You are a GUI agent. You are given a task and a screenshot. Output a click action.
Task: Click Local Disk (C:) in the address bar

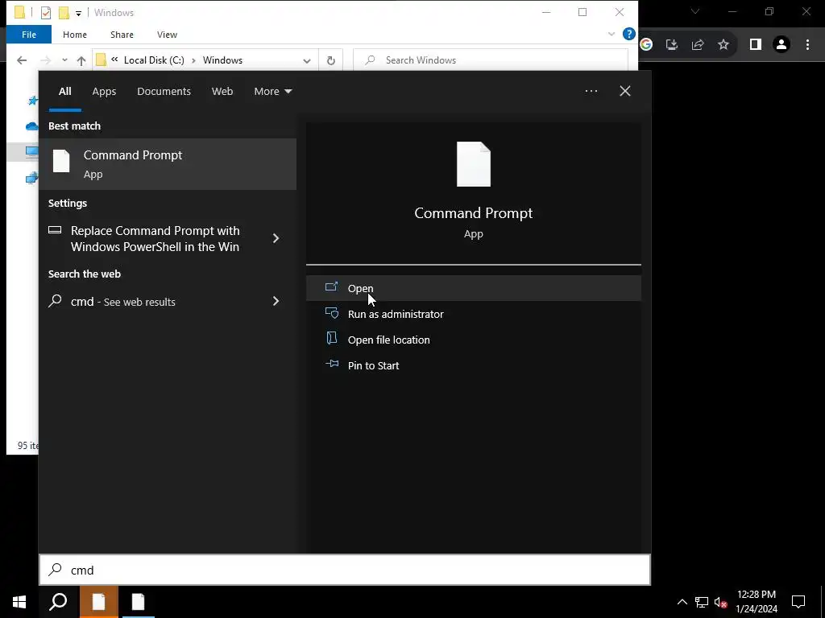pos(154,60)
